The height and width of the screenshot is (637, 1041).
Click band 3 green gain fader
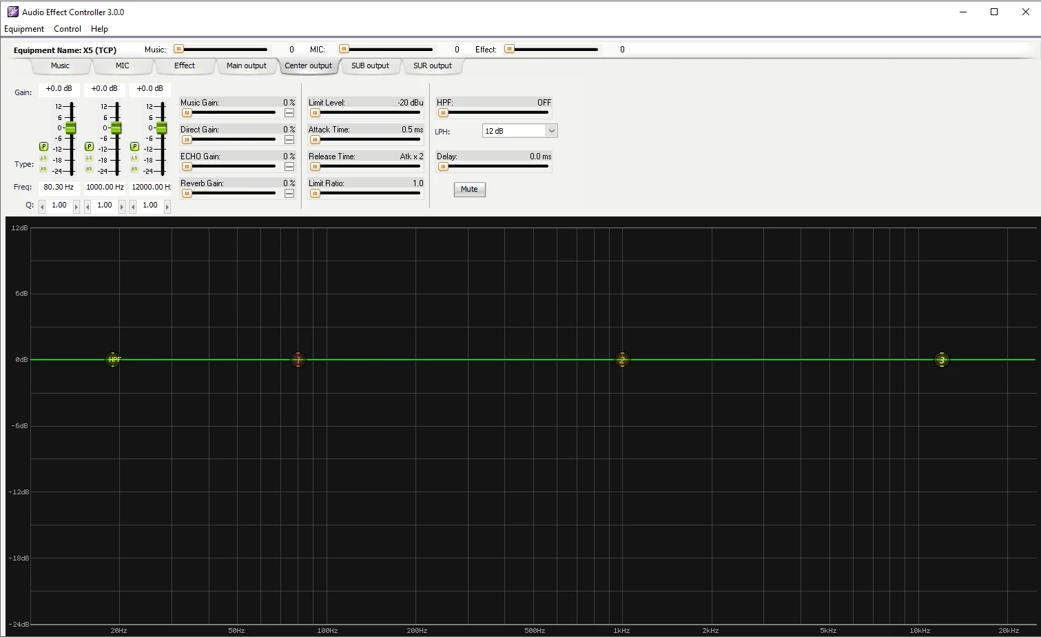pos(161,128)
